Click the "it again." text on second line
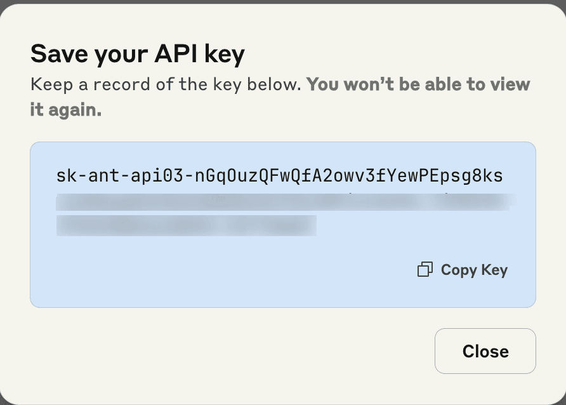 [x=66, y=109]
